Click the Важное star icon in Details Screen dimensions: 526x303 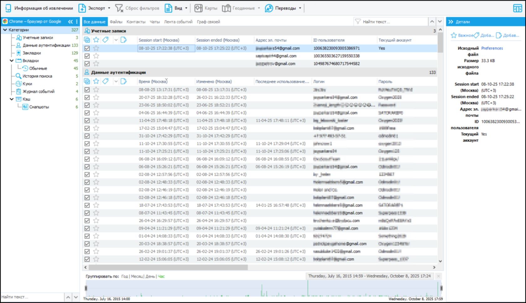(x=454, y=35)
